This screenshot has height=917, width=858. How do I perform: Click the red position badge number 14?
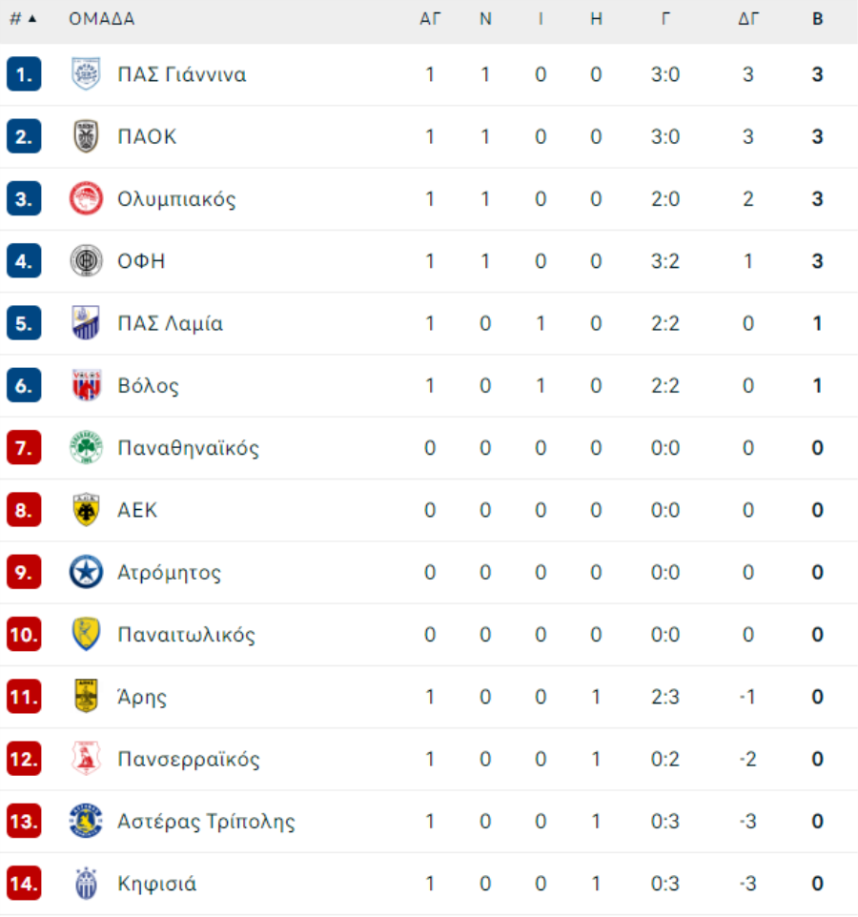[x=24, y=884]
